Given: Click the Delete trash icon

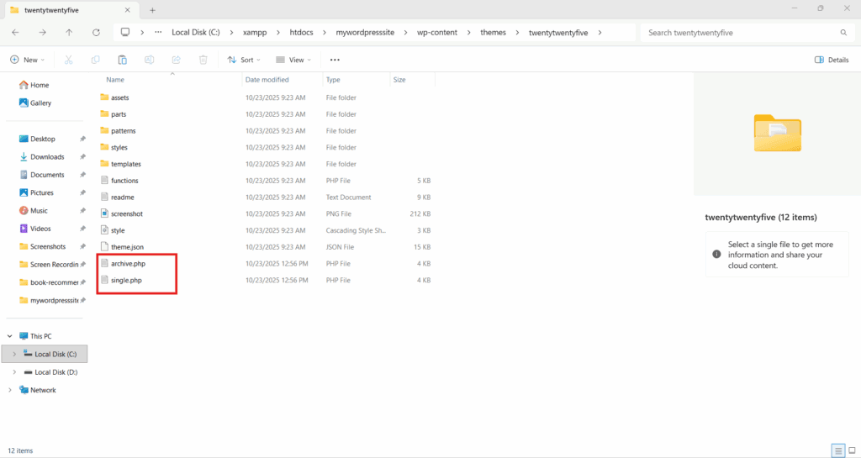Looking at the screenshot, I should (x=203, y=60).
